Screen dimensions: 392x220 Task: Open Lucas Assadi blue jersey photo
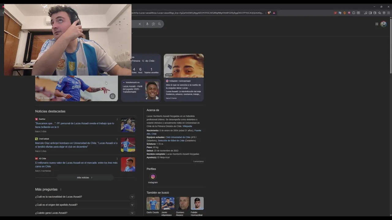(77, 88)
